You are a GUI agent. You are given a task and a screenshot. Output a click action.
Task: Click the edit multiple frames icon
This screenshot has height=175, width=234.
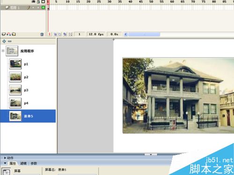65,34
